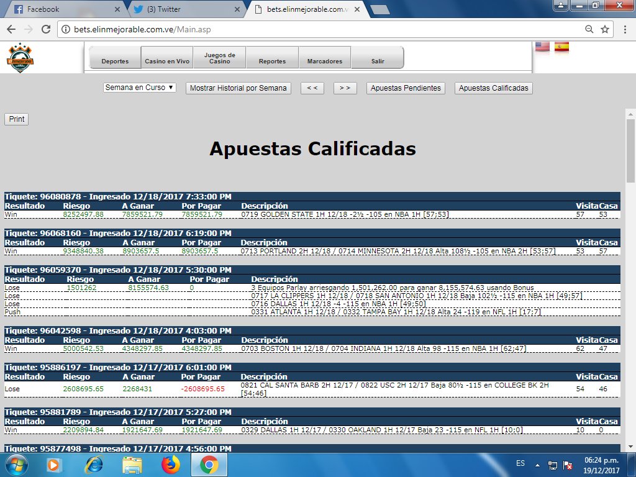636x477 pixels.
Task: Open Windows Media Player on taskbar
Action: point(53,465)
